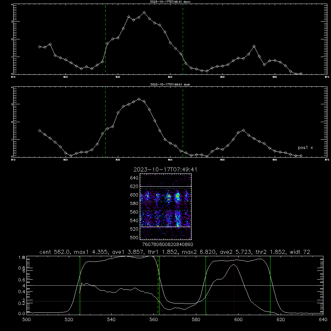Click left green dashed line in dawn plot

[105, 39]
